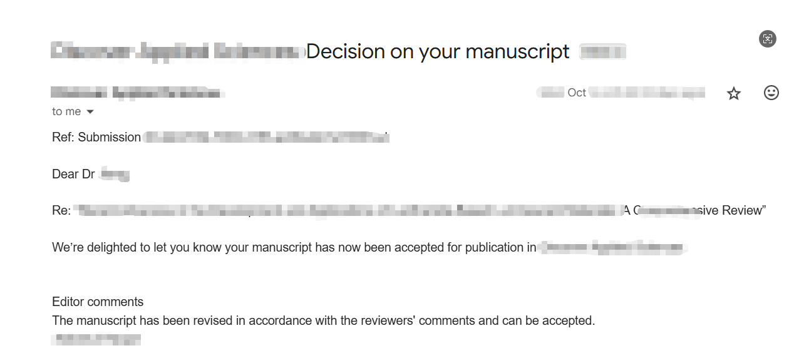Click the blurred label chip after the subject
Image resolution: width=794 pixels, height=358 pixels.
click(602, 51)
